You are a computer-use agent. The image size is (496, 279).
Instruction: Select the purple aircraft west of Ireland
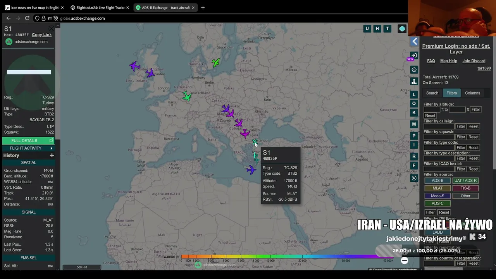(134, 66)
